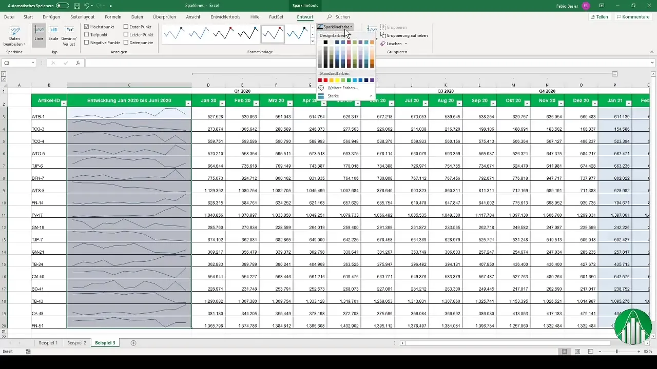The width and height of the screenshot is (657, 369).
Task: Switch to Normal view in status bar
Action: pos(564,352)
